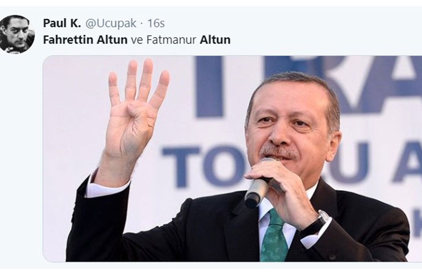Select bold Fahrettin Altun text in tweet

(x=85, y=40)
